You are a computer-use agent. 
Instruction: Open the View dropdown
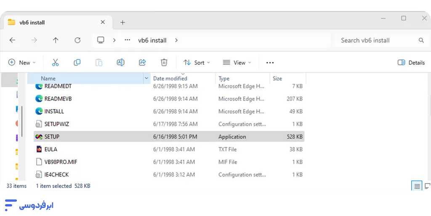click(x=237, y=62)
